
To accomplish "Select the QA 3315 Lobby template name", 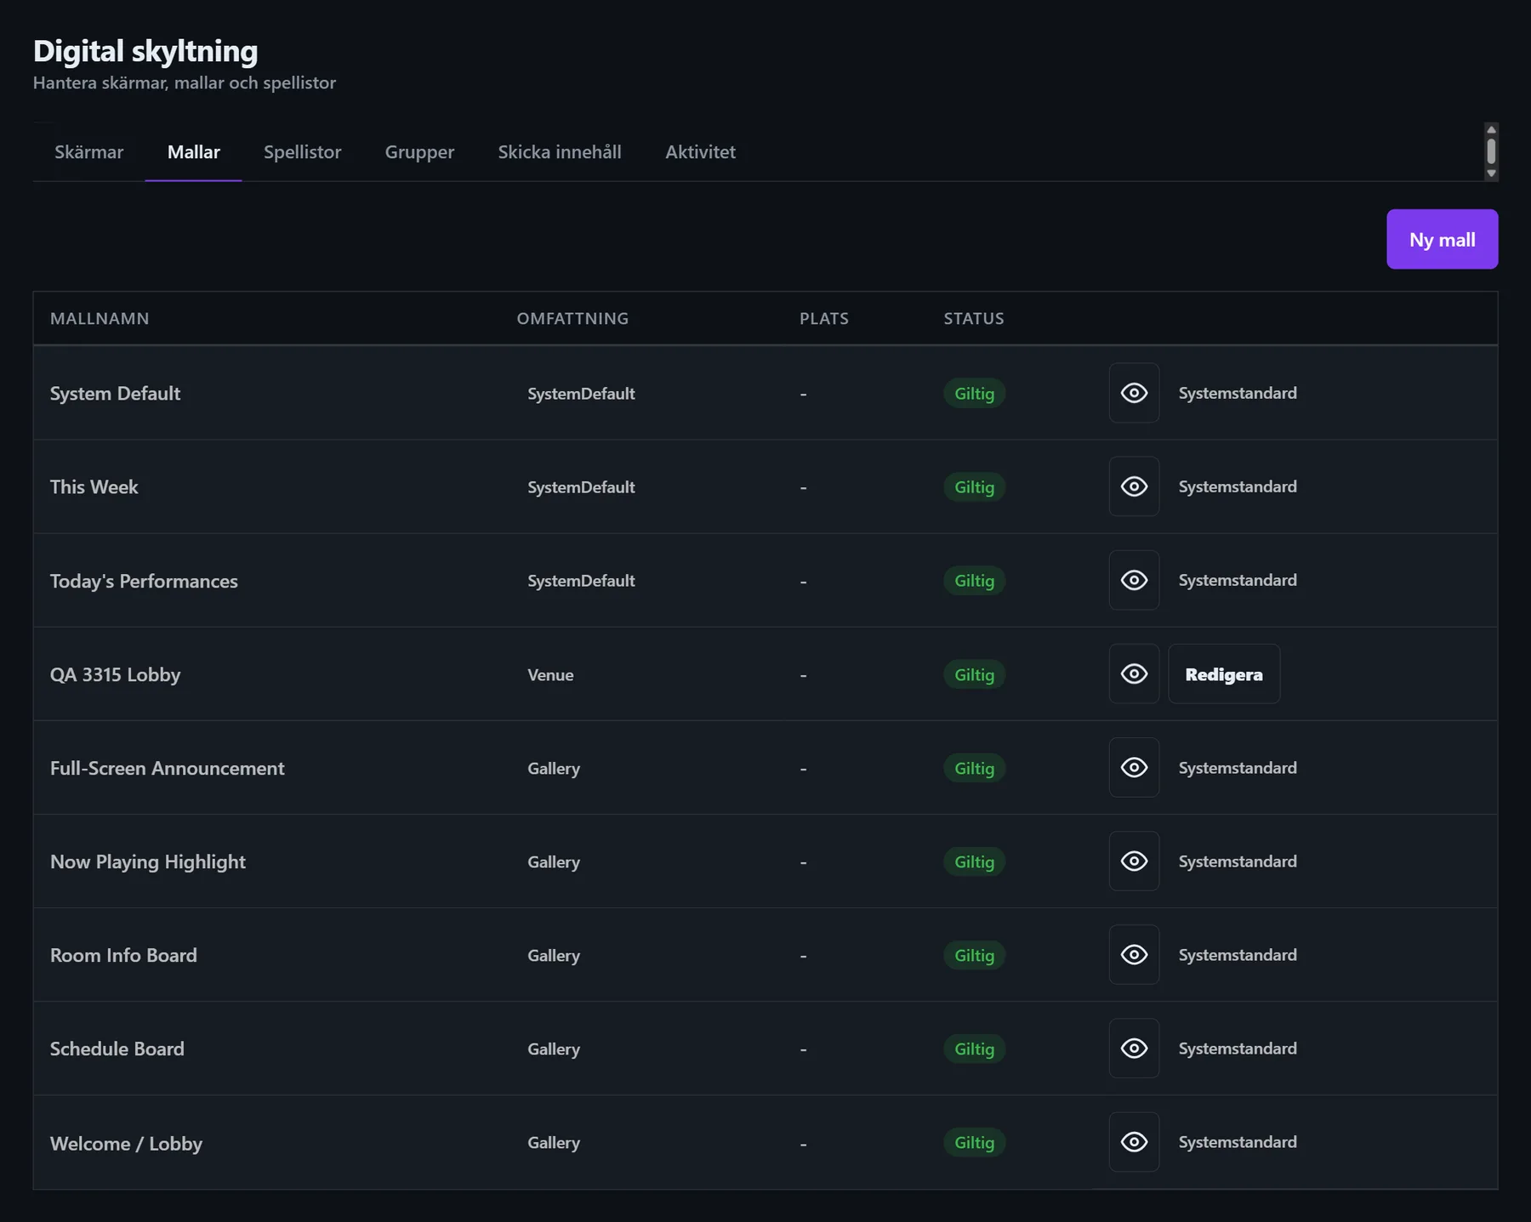I will [115, 674].
